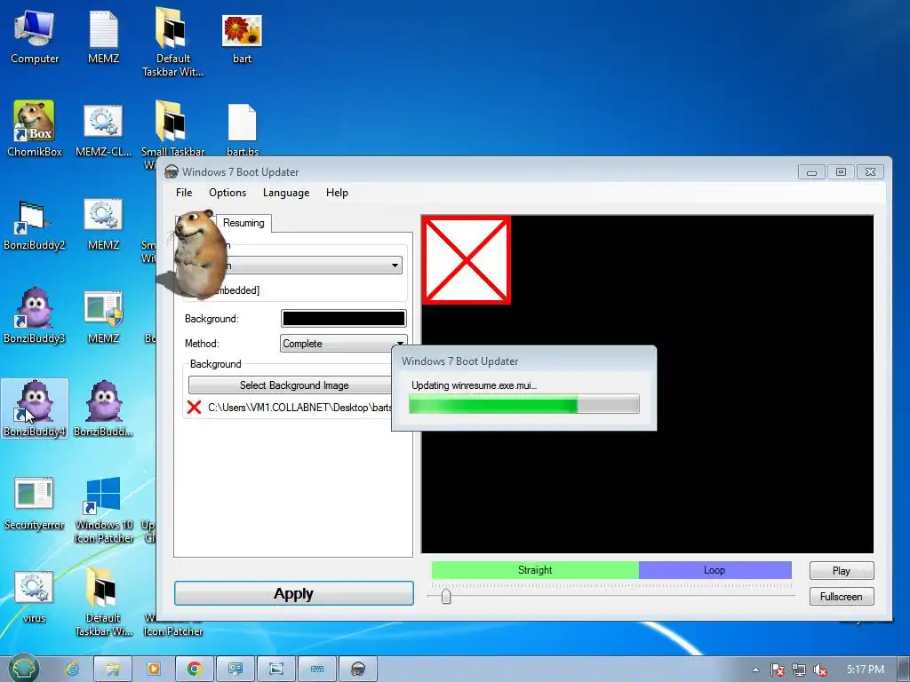Click the large Apply button

293,594
